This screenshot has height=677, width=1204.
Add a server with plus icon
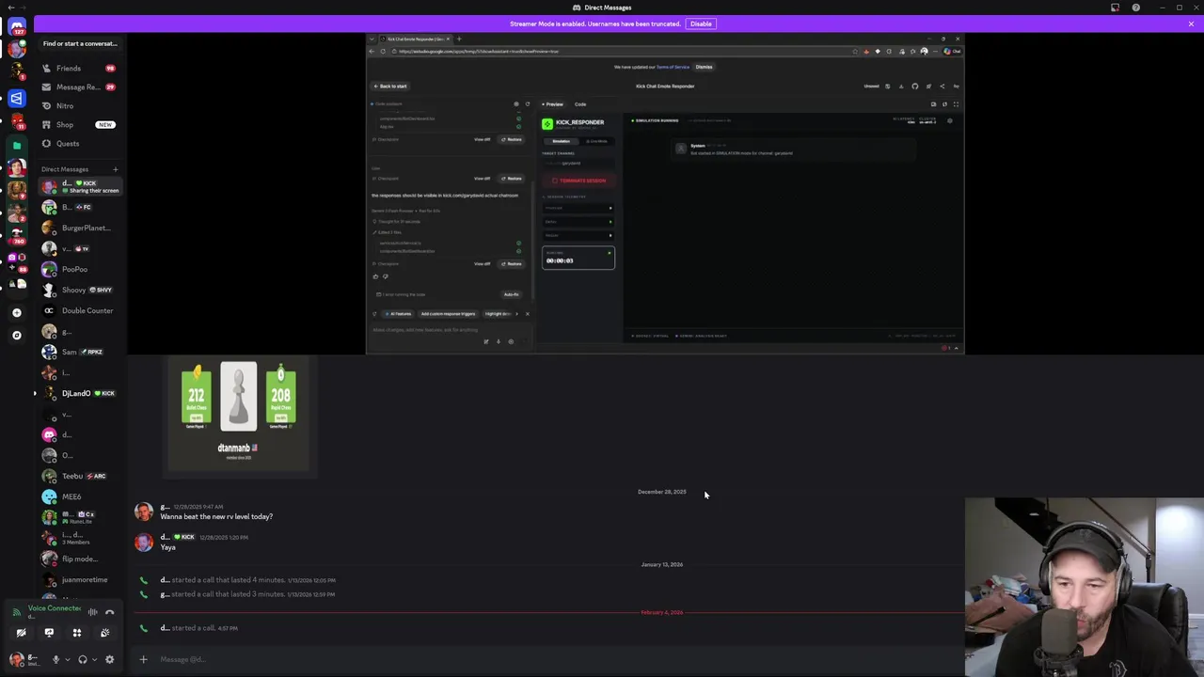point(17,312)
